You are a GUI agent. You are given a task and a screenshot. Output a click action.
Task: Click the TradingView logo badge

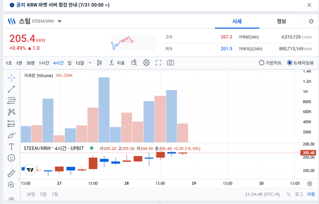pos(30,170)
